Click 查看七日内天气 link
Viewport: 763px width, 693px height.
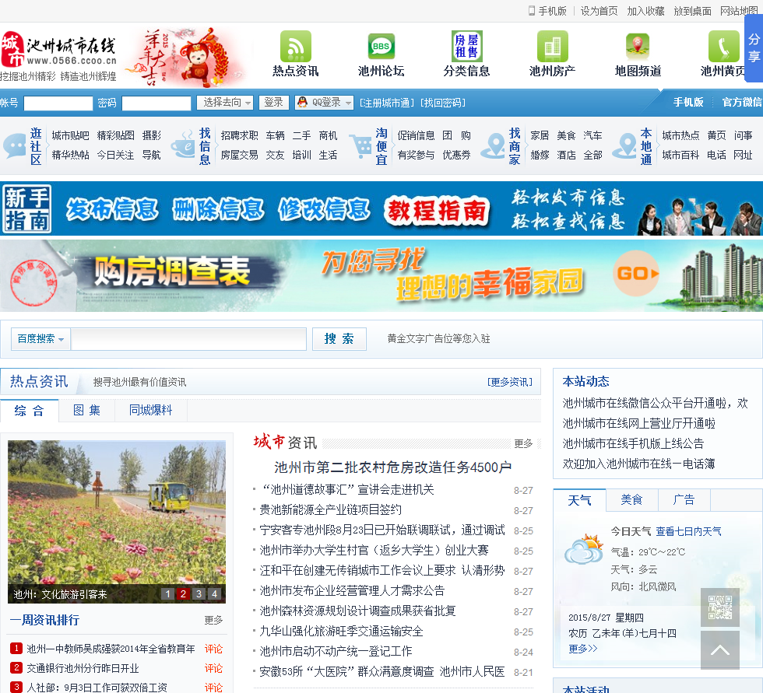(x=688, y=532)
